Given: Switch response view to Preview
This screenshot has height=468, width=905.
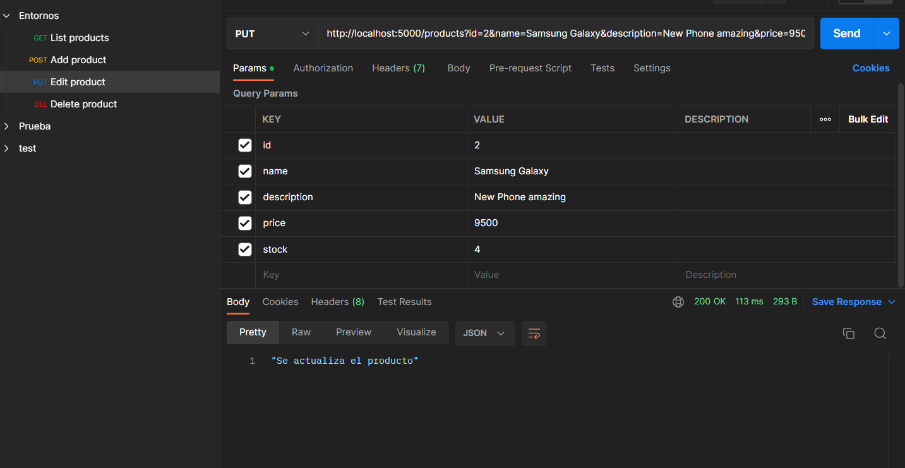Looking at the screenshot, I should (354, 332).
